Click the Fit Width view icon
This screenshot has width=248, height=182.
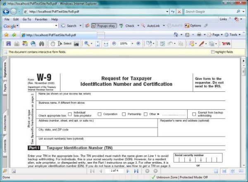(x=106, y=44)
